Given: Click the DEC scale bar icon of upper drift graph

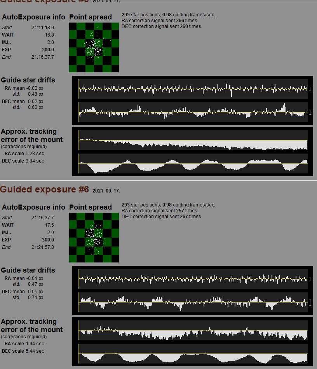Looking at the screenshot, I should point(310,112).
